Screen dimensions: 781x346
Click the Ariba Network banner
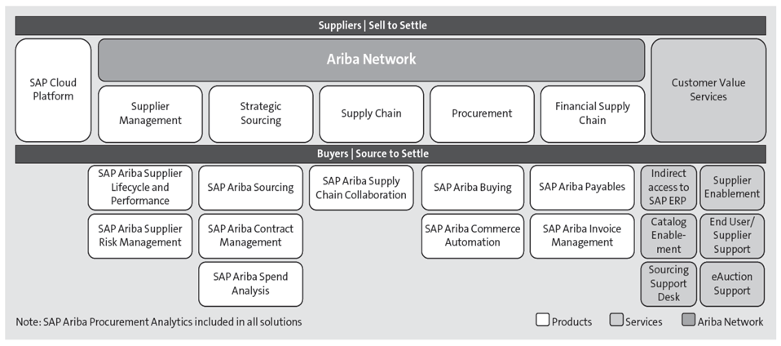click(x=371, y=59)
